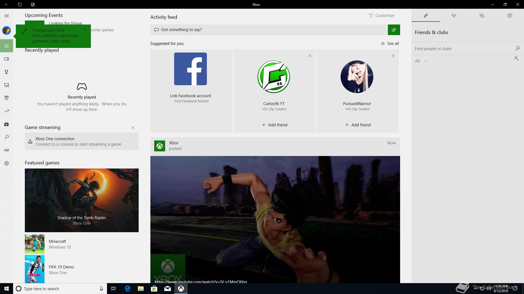This screenshot has width=524, height=294.
Task: Click Got something to say field
Action: point(269,30)
